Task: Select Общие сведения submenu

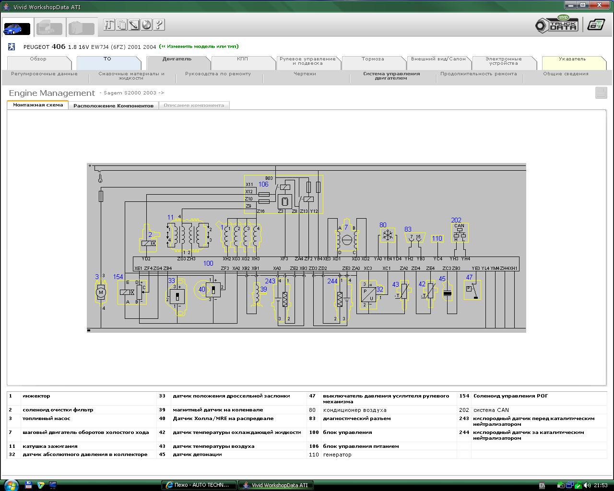Action: [566, 74]
